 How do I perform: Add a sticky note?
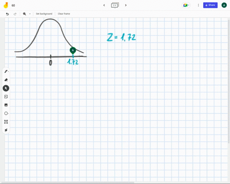[6, 97]
